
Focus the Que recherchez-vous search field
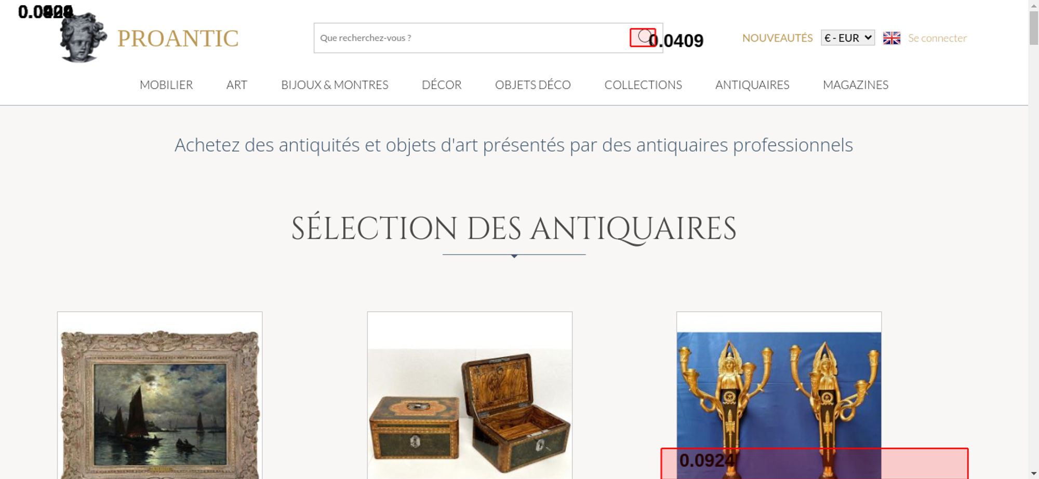point(472,38)
